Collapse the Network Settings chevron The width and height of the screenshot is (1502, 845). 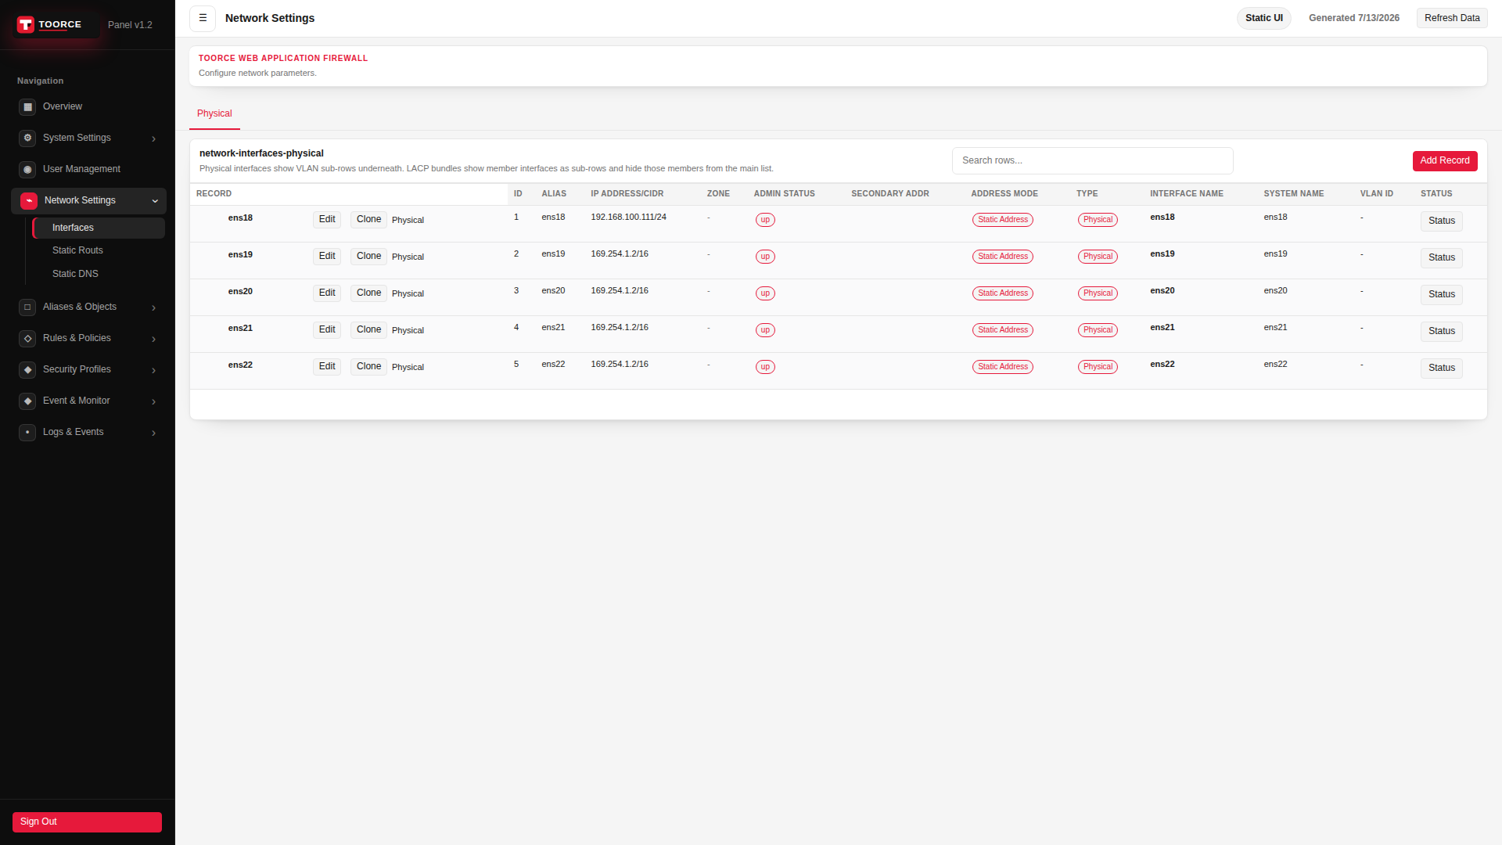coord(155,201)
